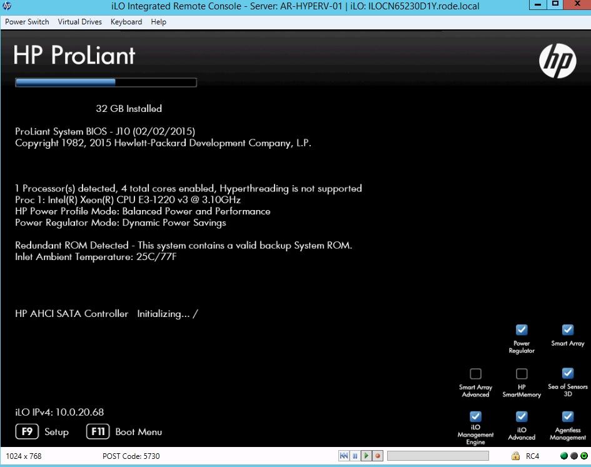The image size is (591, 467).
Task: Click the skip-to-start playback button
Action: 344,456
